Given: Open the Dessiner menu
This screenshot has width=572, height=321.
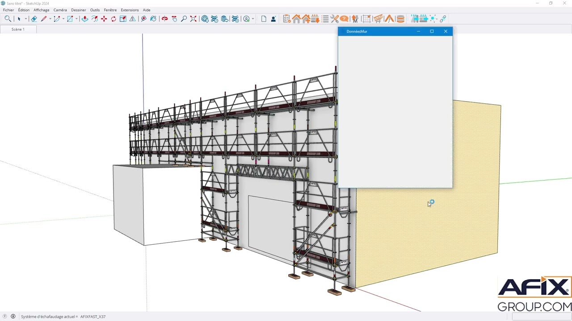Looking at the screenshot, I should point(79,10).
